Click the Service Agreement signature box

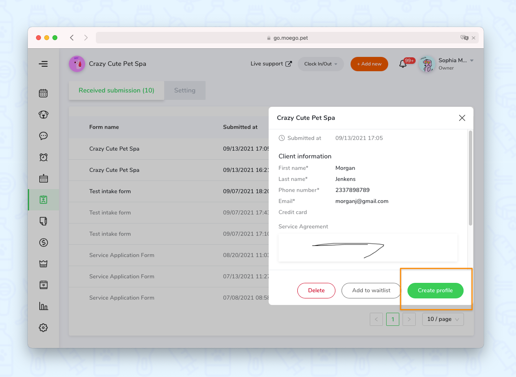pyautogui.click(x=368, y=248)
